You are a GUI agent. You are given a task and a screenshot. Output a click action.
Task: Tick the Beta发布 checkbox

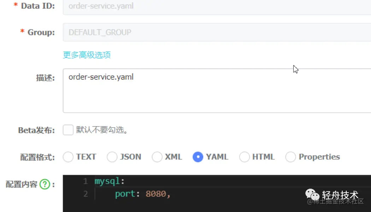pyautogui.click(x=68, y=130)
